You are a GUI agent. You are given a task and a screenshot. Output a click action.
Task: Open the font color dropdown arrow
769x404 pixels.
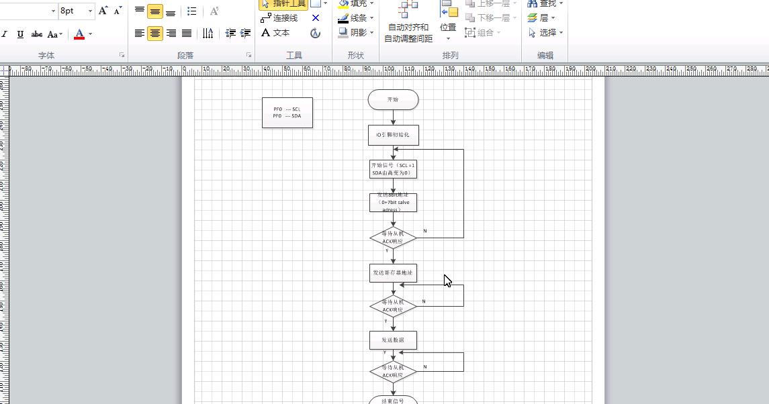point(90,34)
